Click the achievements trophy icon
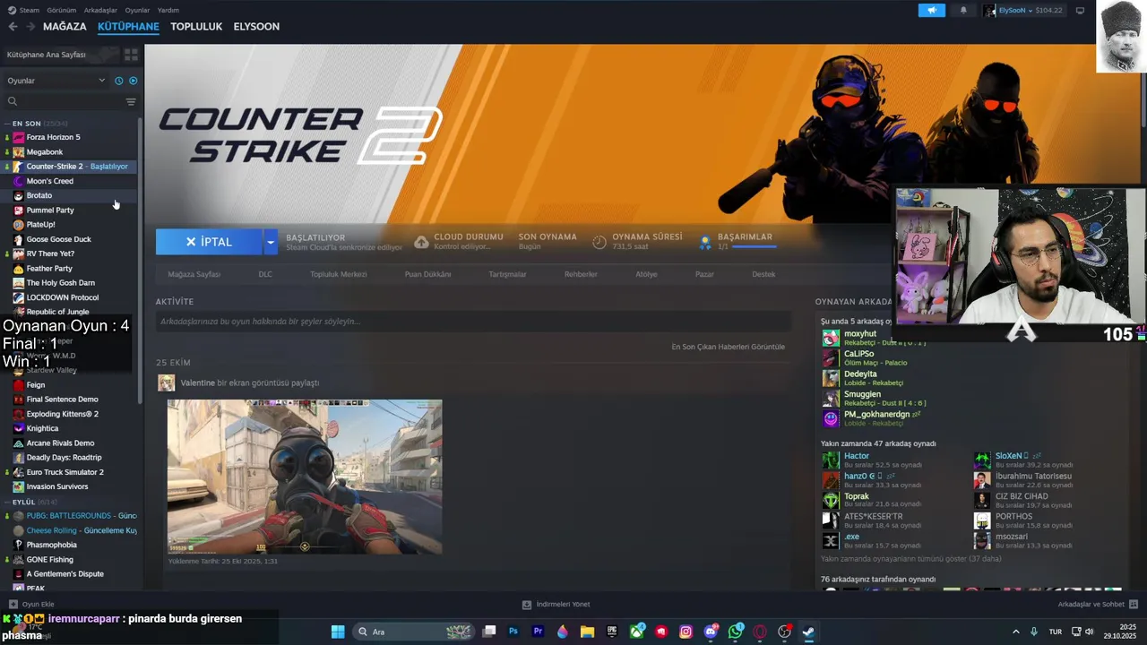Image resolution: width=1147 pixels, height=645 pixels. point(705,242)
